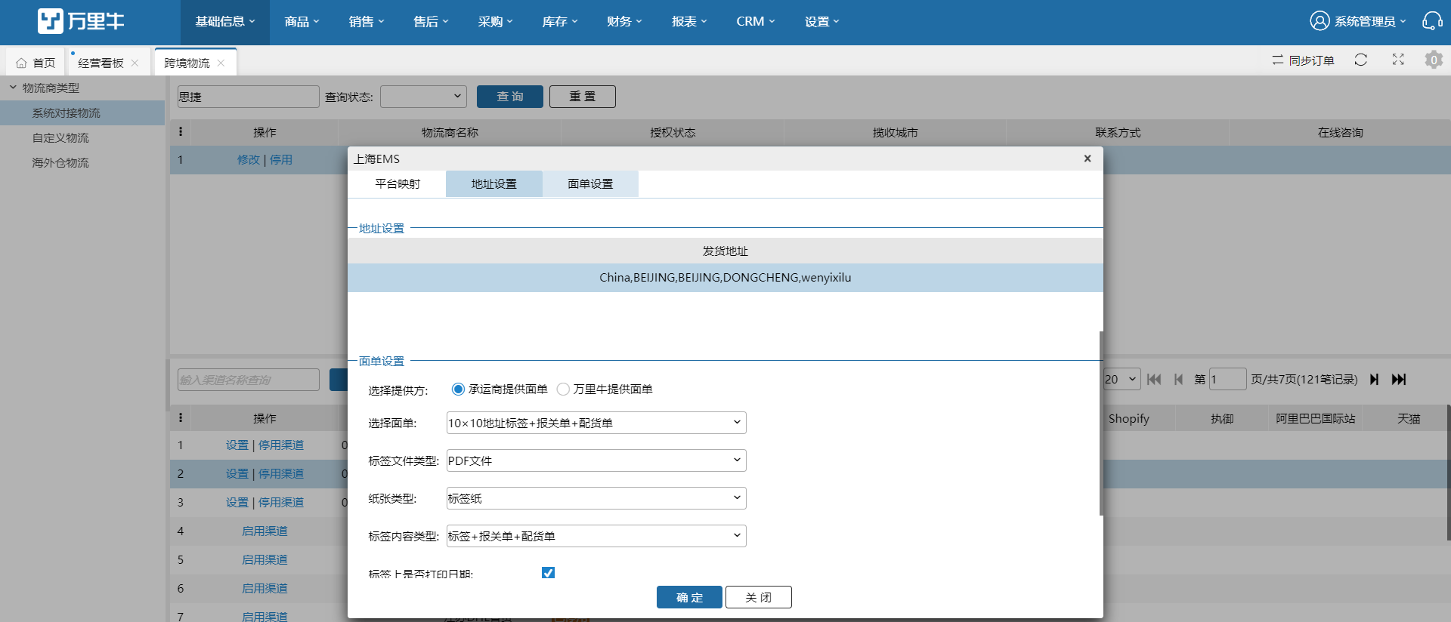Screen dimensions: 1451x622
Task: Open the column menu icon in upper table header
Action: click(x=180, y=132)
